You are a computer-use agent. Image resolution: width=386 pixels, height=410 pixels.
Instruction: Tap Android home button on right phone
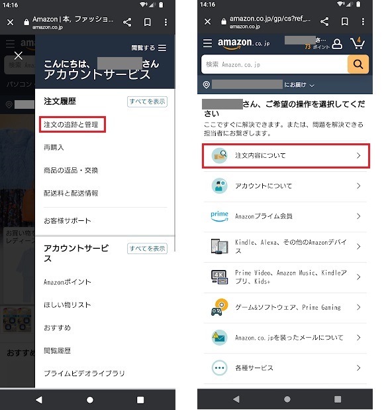pyautogui.click(x=287, y=399)
